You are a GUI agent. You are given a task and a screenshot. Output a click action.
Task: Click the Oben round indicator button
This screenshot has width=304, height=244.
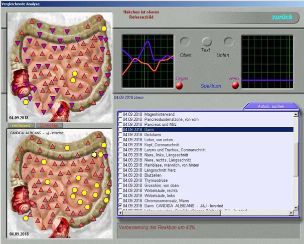(185, 42)
